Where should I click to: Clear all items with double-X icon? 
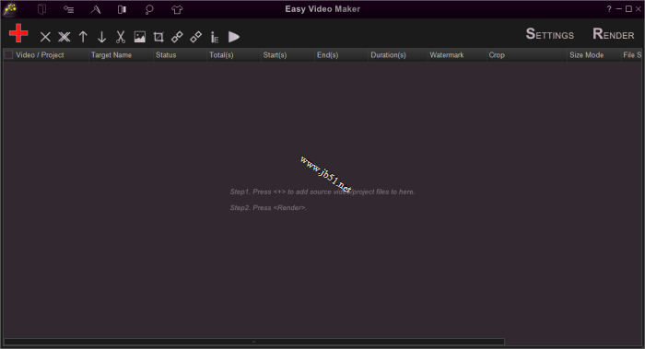tap(64, 37)
